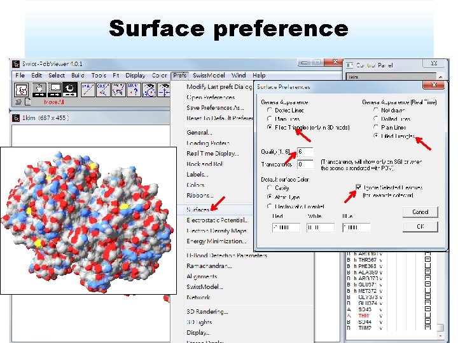This screenshot has height=343, width=458.
Task: Toggle surface box on THR367 row
Action: 427,260
